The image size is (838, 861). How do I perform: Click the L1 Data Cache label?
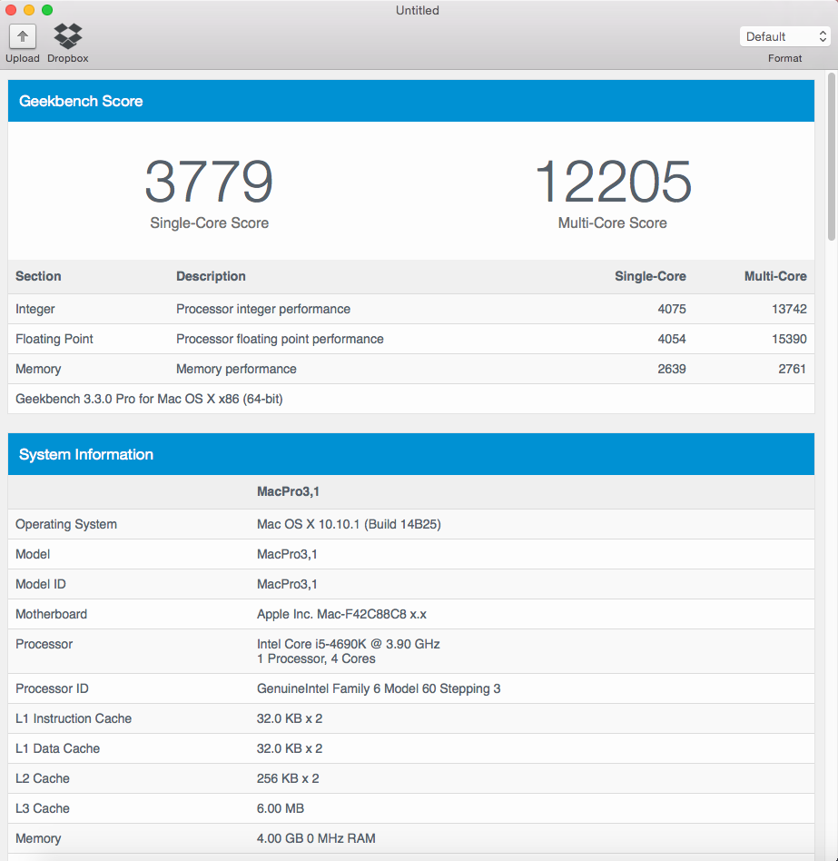[57, 749]
